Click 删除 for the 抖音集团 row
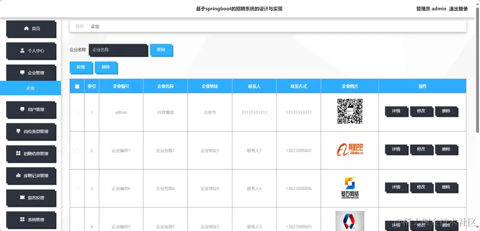This screenshot has height=231, width=480. point(446,112)
